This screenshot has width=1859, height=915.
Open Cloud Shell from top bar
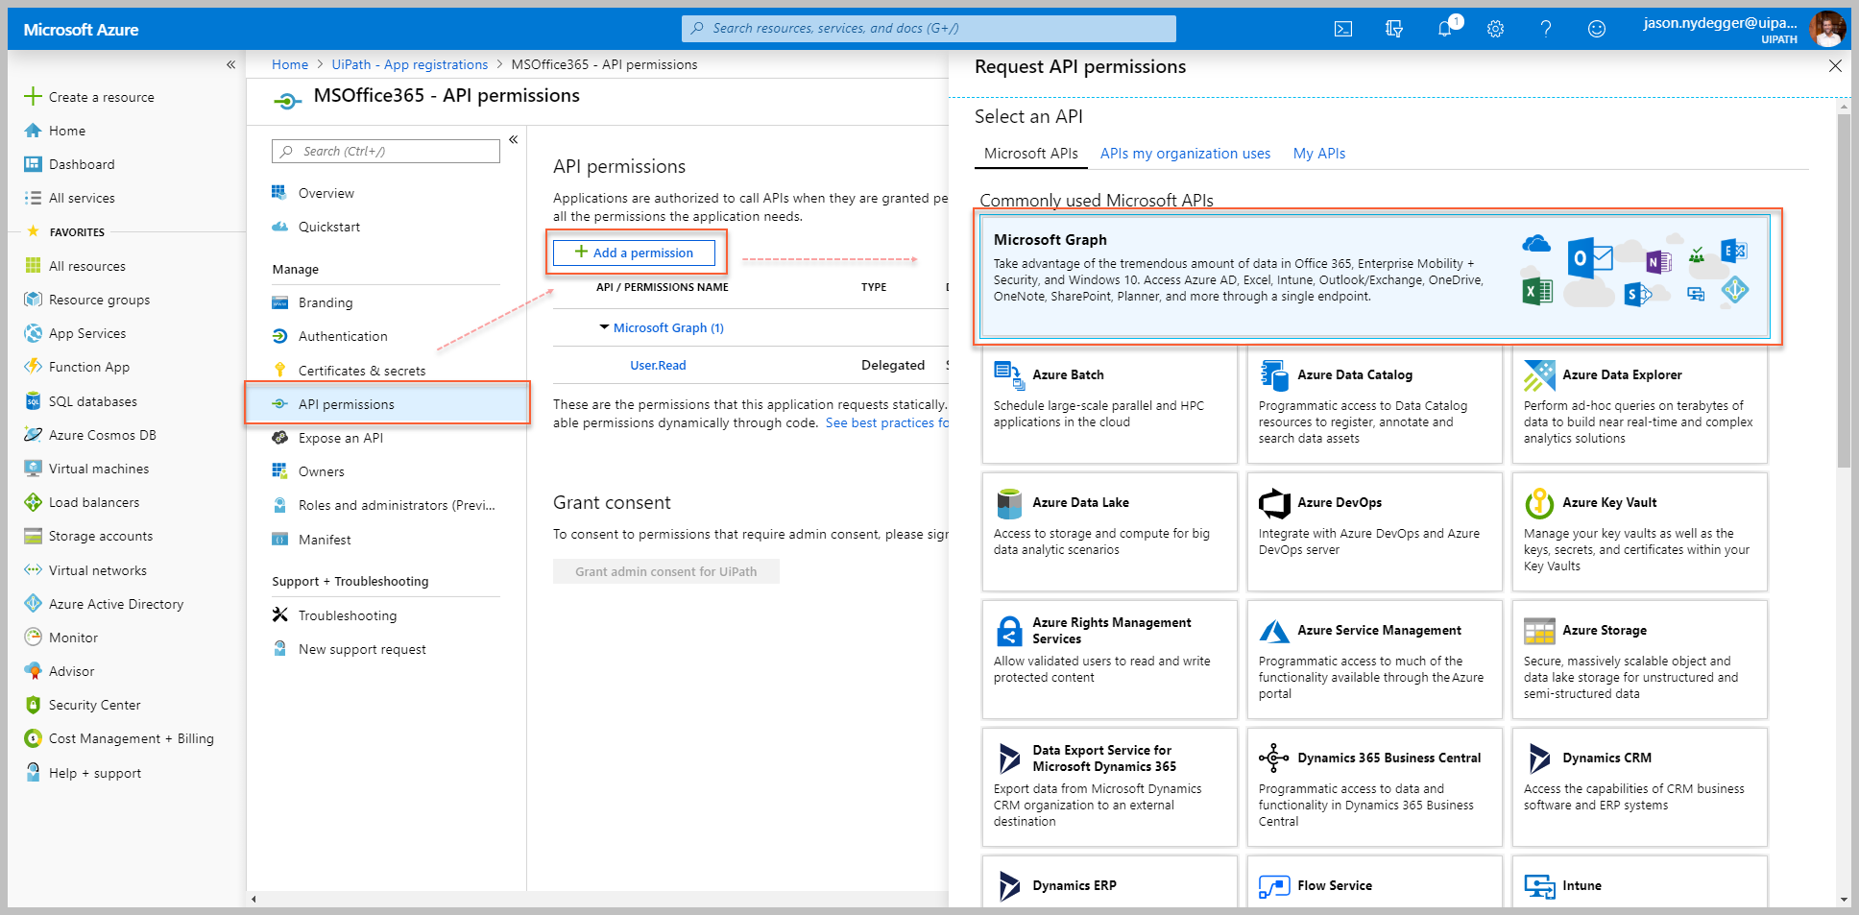click(1343, 29)
